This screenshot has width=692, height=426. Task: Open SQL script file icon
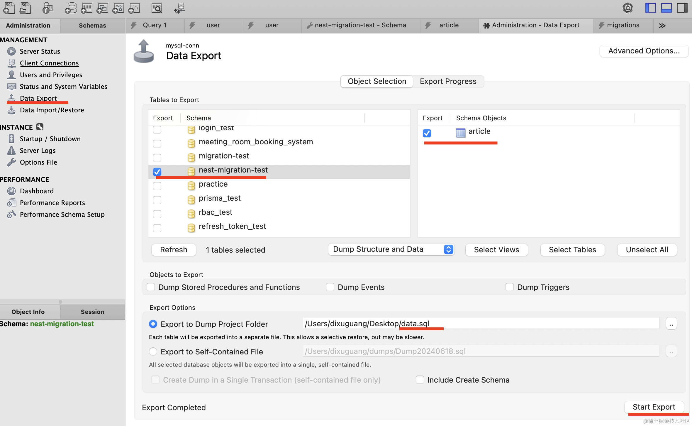coord(25,8)
